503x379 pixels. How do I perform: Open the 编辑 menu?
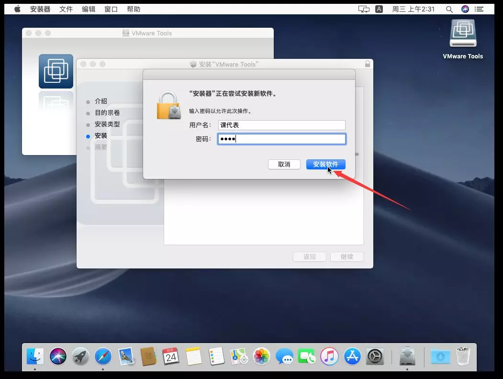point(89,9)
